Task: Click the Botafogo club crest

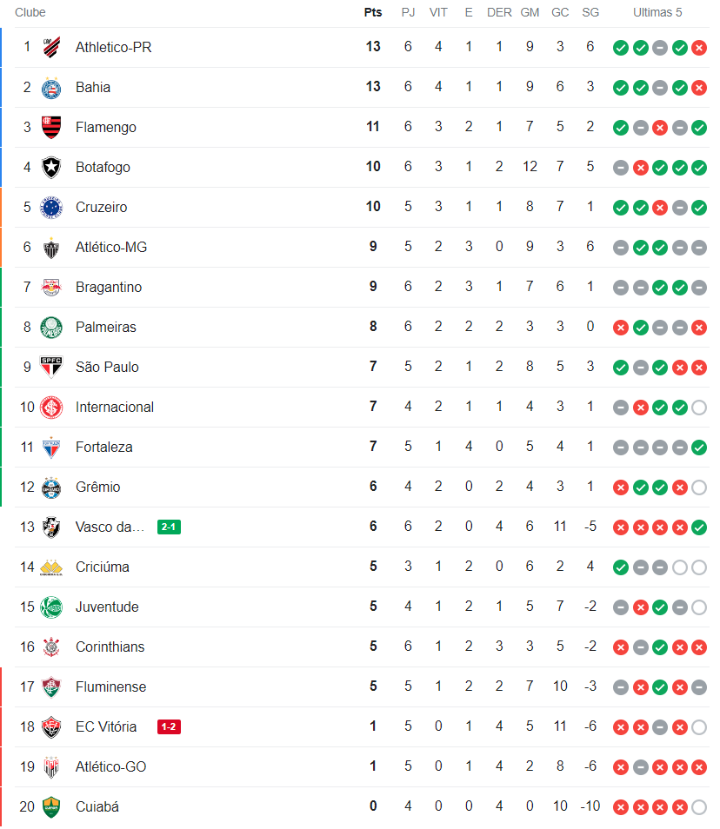Action: pos(51,167)
